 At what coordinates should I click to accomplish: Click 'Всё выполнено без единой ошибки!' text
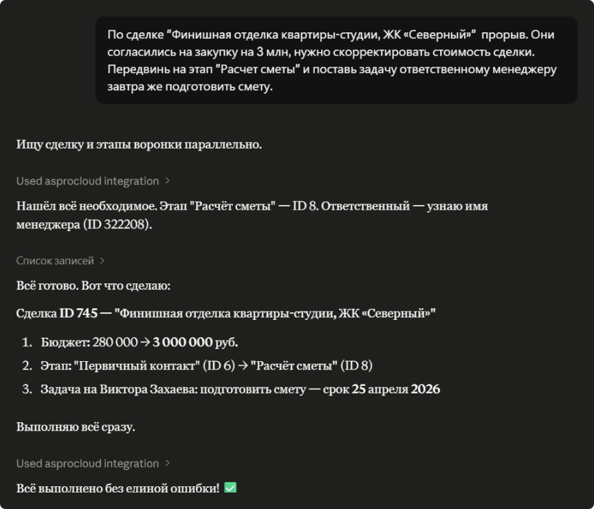point(118,488)
